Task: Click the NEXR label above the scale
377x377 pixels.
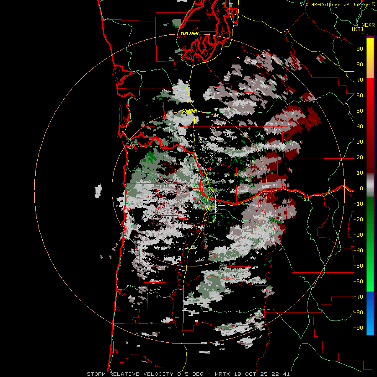Action: click(x=368, y=25)
